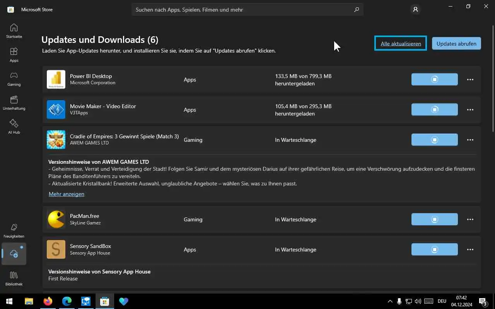The image size is (495, 309).
Task: Open more options for PacMan.free
Action: [470, 219]
